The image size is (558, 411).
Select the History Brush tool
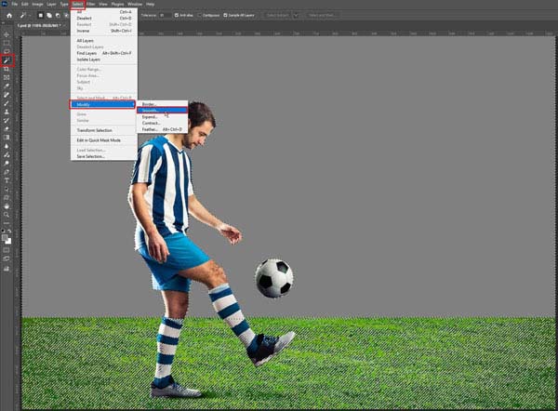tap(7, 120)
